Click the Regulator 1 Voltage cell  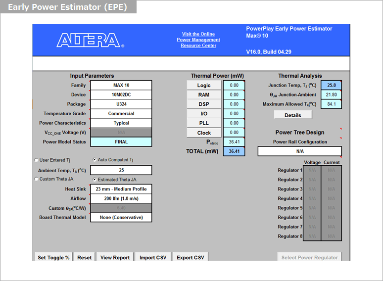(x=312, y=170)
